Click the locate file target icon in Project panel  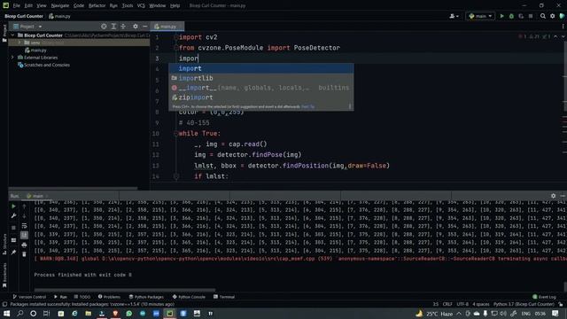pyautogui.click(x=104, y=27)
